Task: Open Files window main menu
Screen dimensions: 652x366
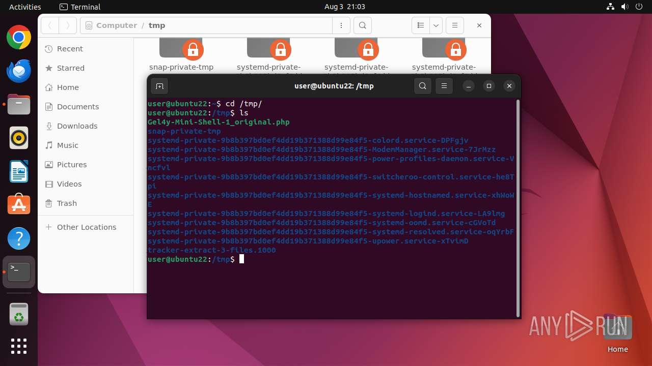Action: 455,25
